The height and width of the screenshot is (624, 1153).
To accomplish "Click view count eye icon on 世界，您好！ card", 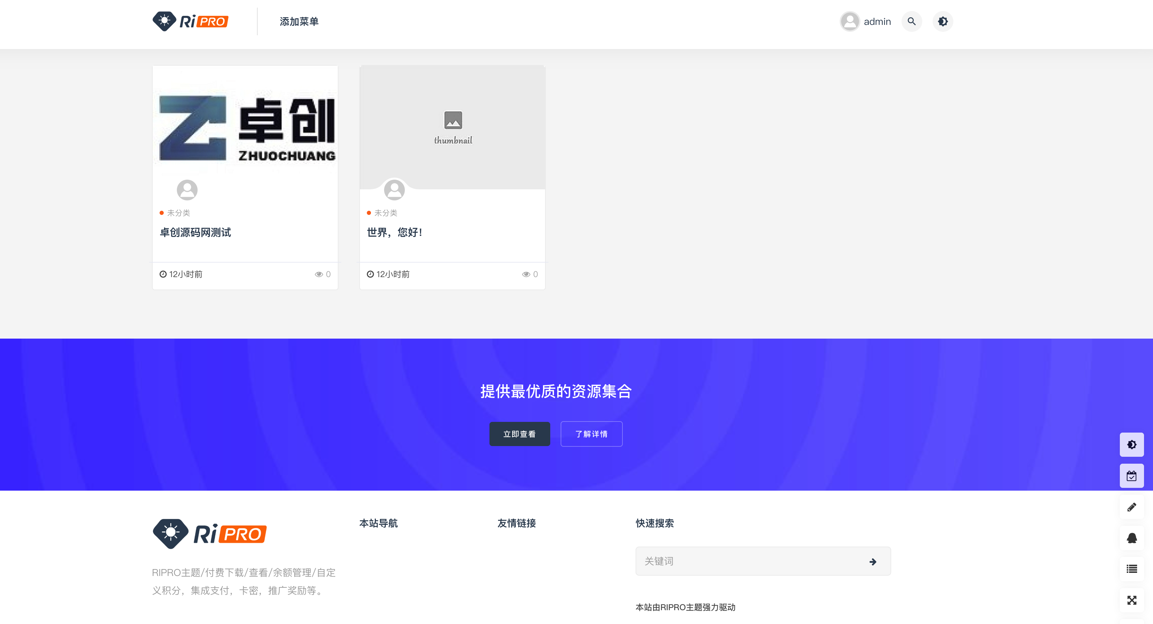I will click(526, 274).
